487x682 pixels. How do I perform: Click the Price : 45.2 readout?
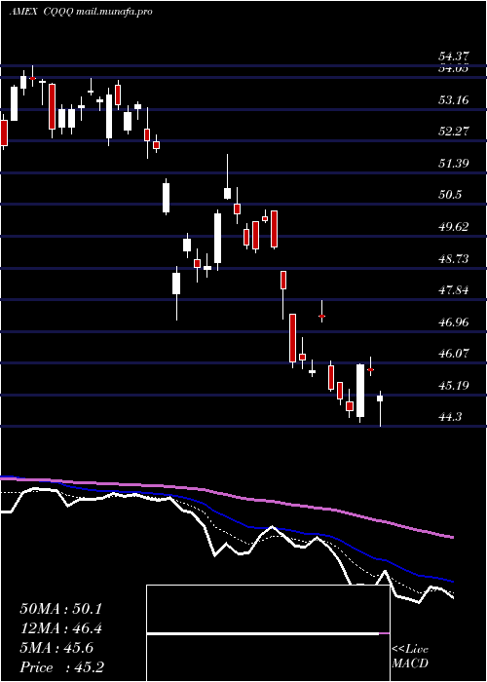tap(61, 667)
